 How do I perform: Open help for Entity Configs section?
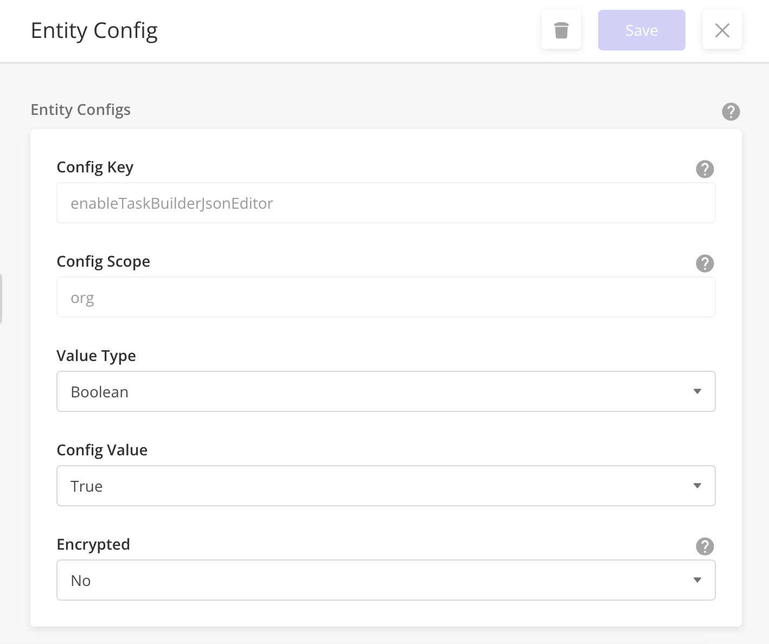point(731,112)
